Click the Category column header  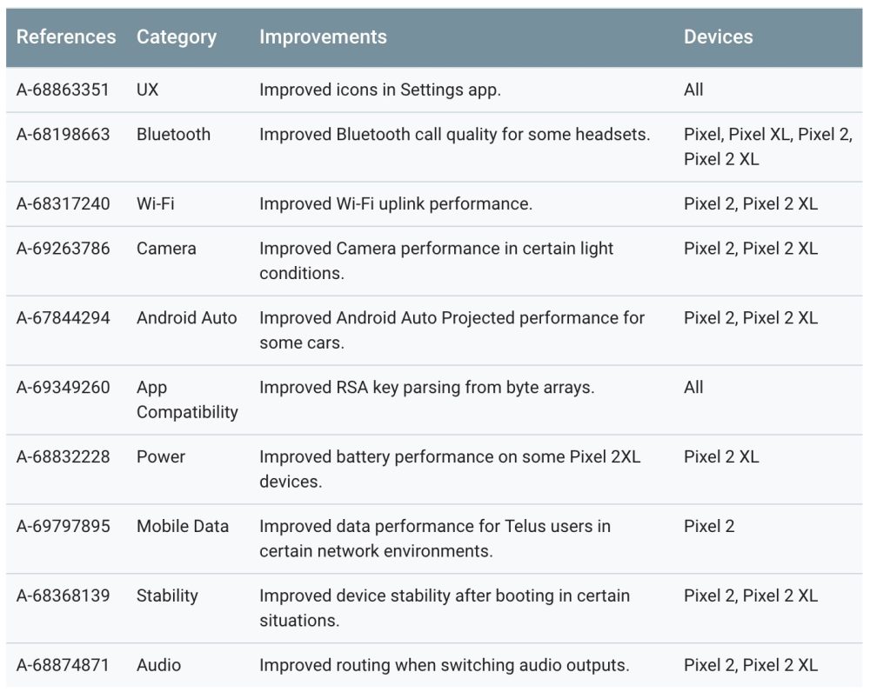pyautogui.click(x=177, y=37)
